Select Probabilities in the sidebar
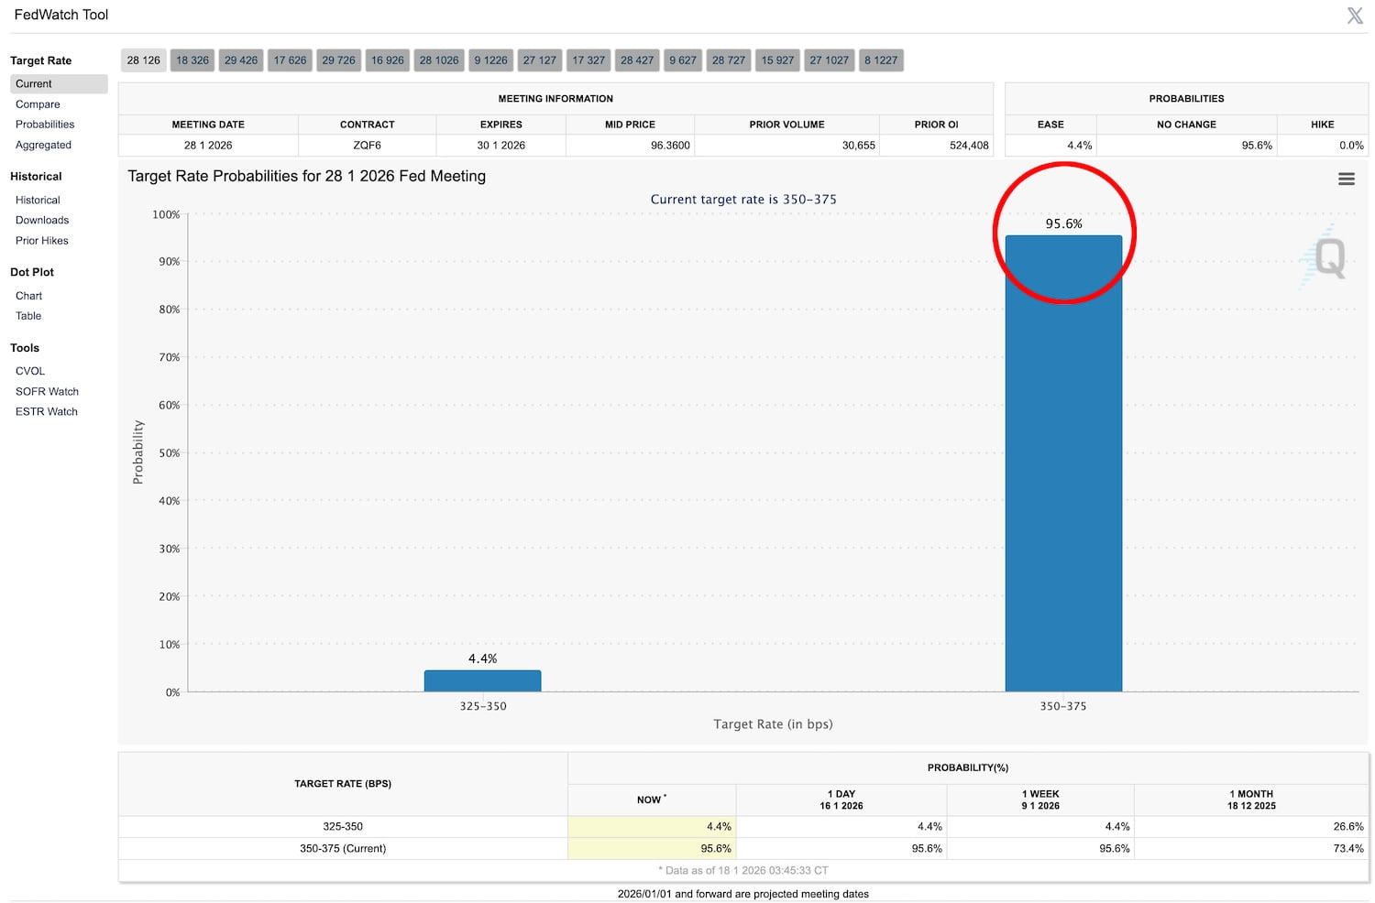This screenshot has width=1375, height=903. pos(45,125)
